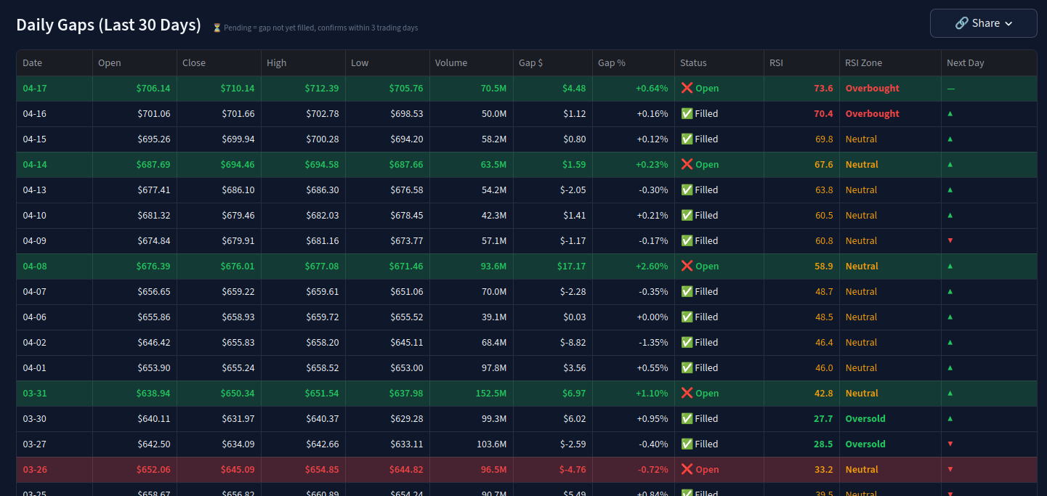This screenshot has height=496, width=1047.
Task: Click dash in Next Day 04-17 row
Action: click(x=951, y=88)
